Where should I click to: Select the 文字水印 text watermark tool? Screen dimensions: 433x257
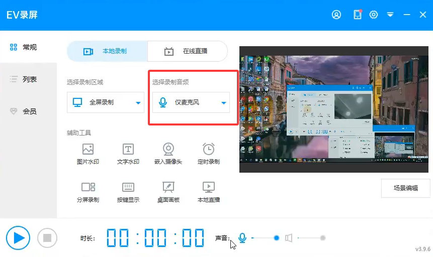click(128, 154)
